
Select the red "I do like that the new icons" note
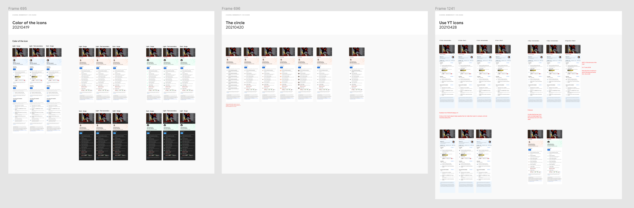click(x=535, y=117)
